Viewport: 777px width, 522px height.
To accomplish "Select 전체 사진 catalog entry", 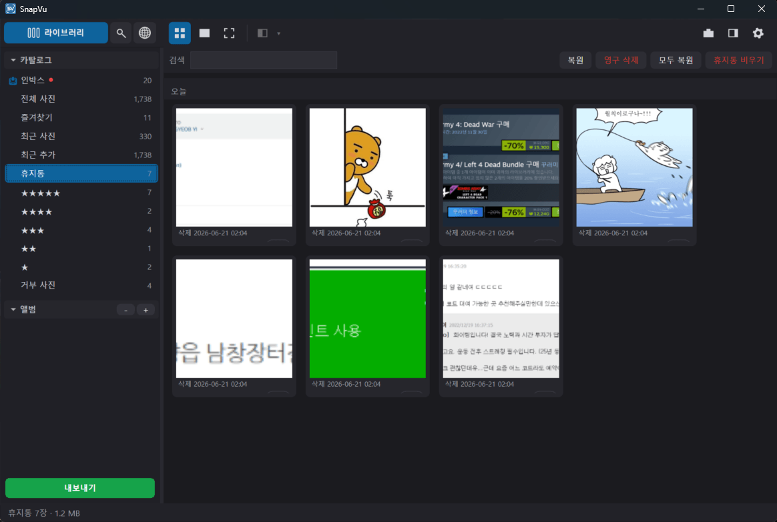I will [81, 99].
